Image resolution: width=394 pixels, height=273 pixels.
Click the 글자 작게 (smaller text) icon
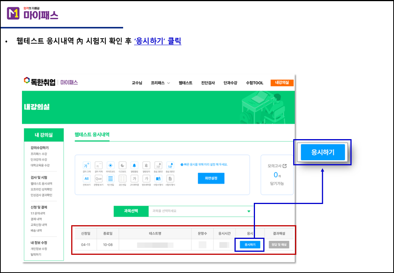point(98,165)
